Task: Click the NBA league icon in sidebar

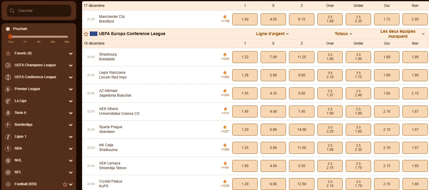Action: [x=8, y=148]
